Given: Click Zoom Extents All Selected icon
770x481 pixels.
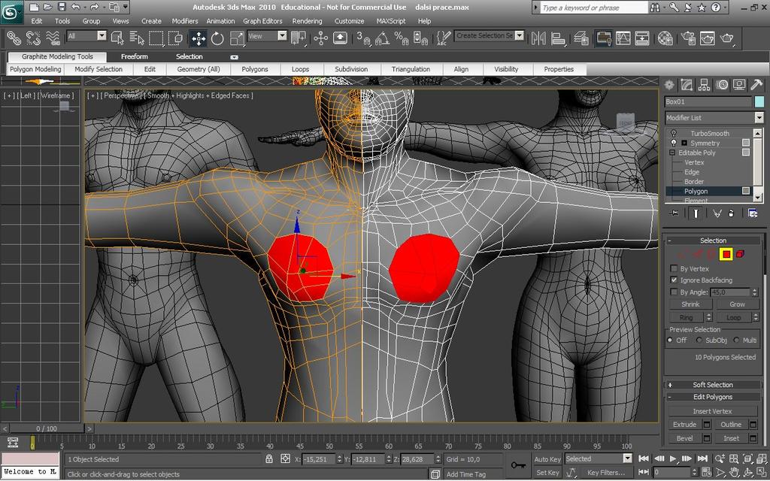Looking at the screenshot, I should pyautogui.click(x=761, y=459).
